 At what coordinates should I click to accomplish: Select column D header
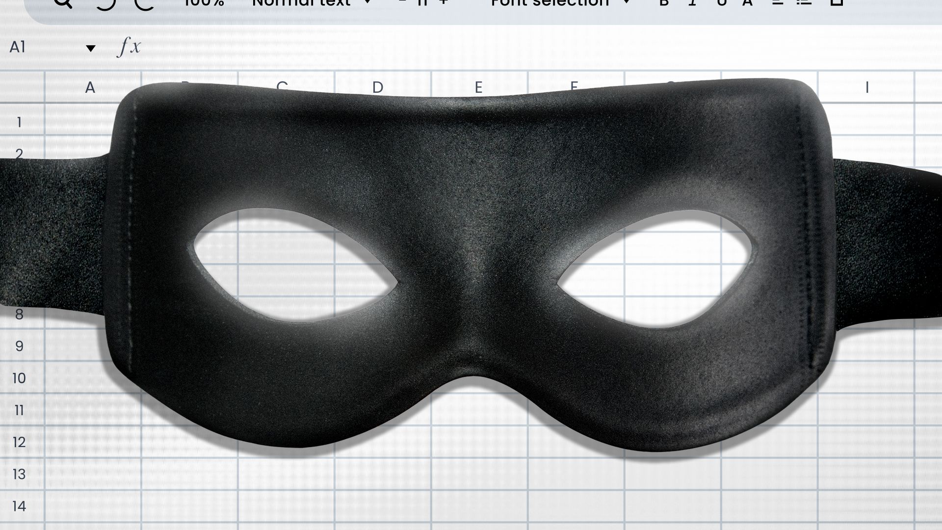pos(378,86)
